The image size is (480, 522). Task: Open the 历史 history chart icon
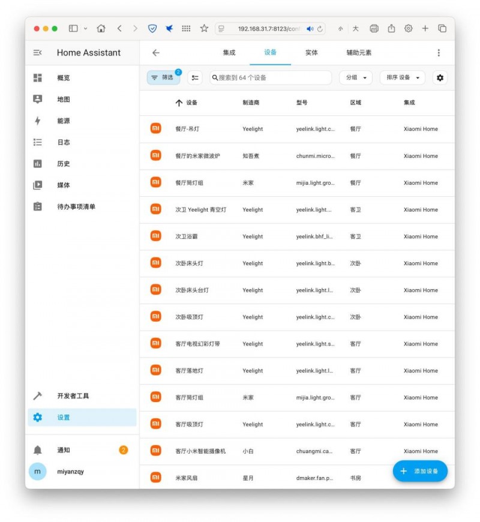point(38,164)
